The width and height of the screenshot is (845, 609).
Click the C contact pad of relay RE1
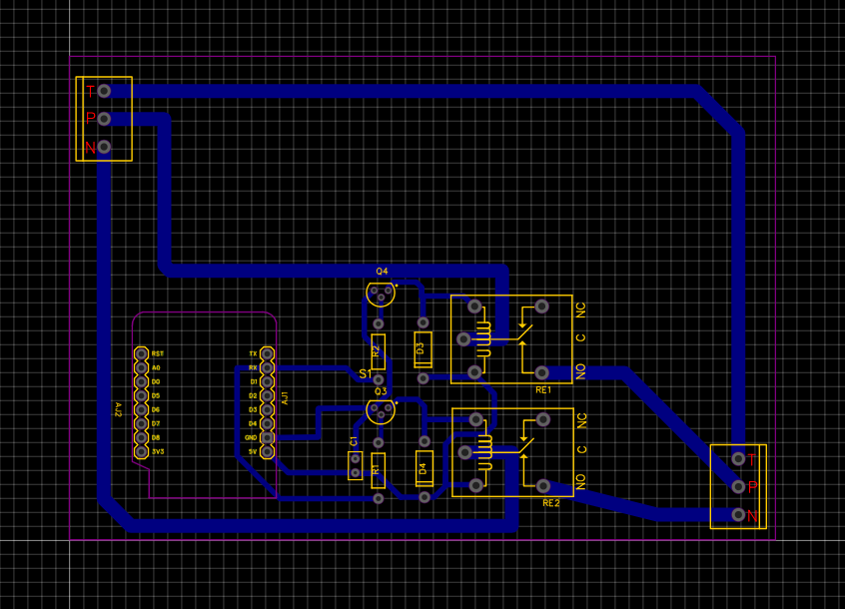point(463,339)
